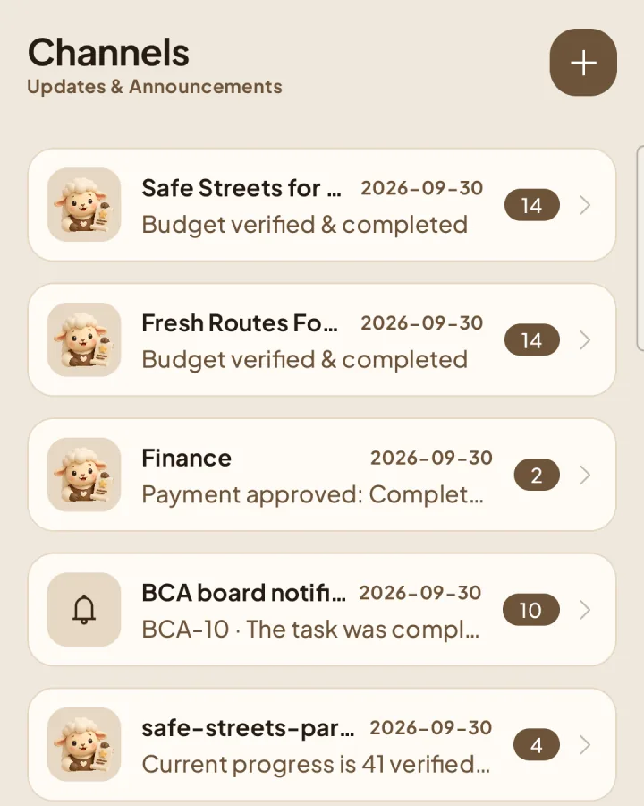Open 'Current progress is 41 verified…' preview
Screen dimensions: 644x806
[316, 765]
